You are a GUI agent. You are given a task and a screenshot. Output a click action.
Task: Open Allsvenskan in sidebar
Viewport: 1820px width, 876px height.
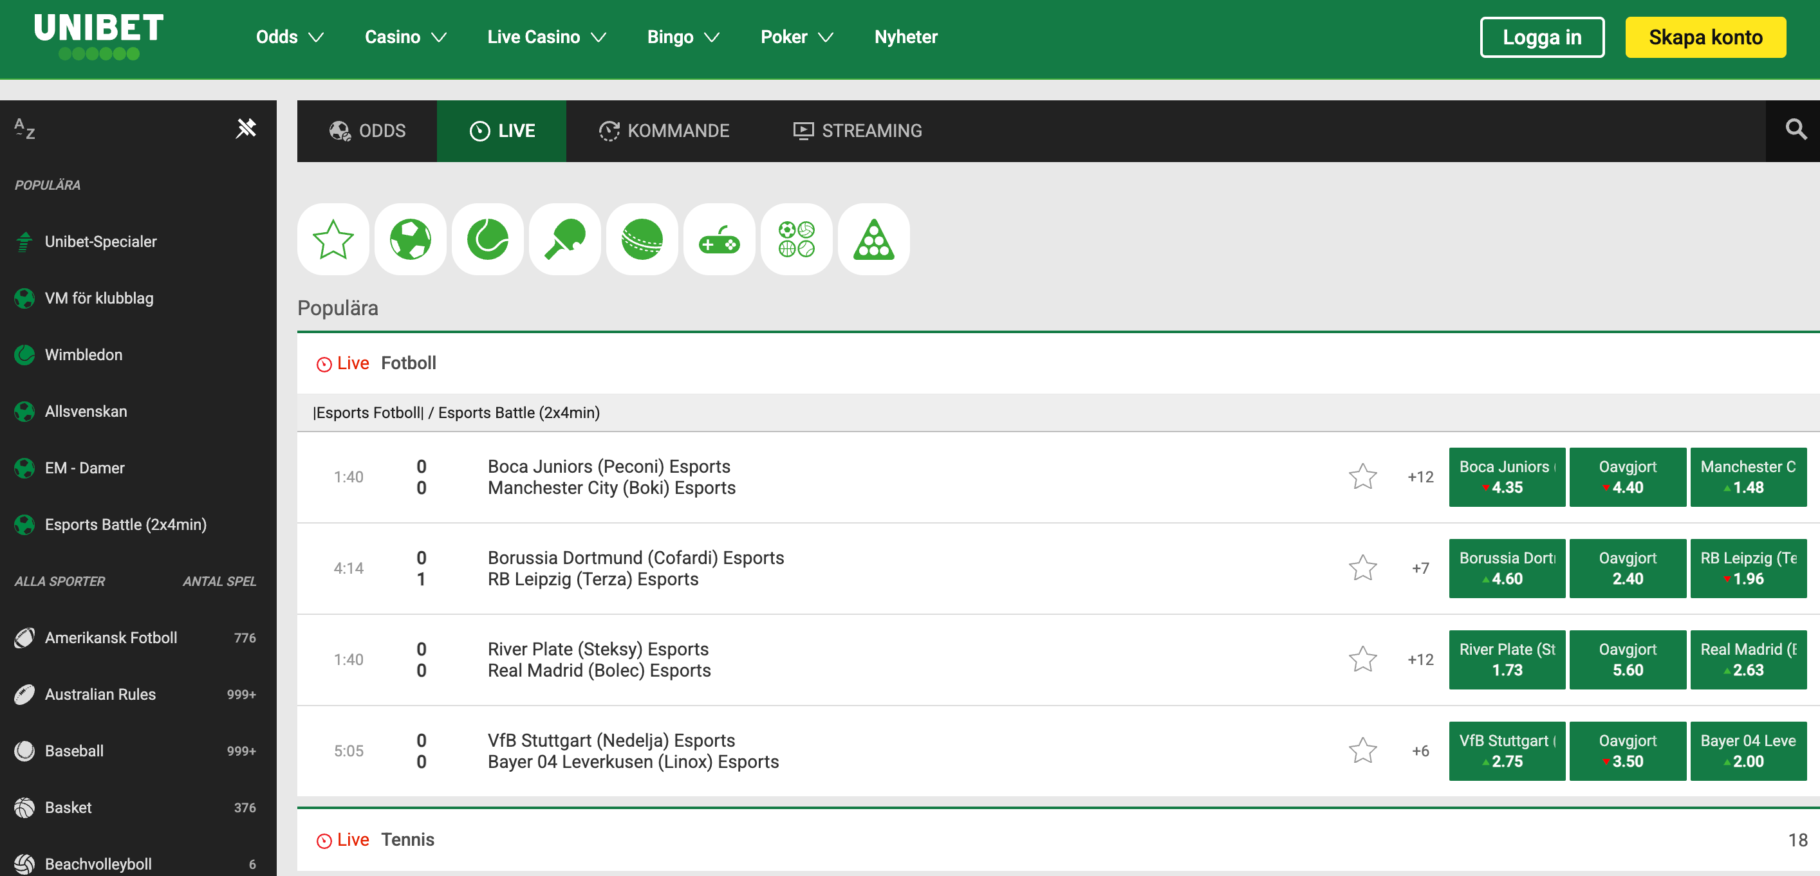pos(138,412)
